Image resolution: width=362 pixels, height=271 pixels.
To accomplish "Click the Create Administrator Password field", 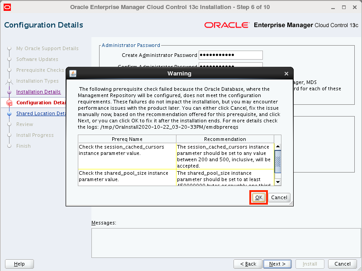I will (x=231, y=55).
